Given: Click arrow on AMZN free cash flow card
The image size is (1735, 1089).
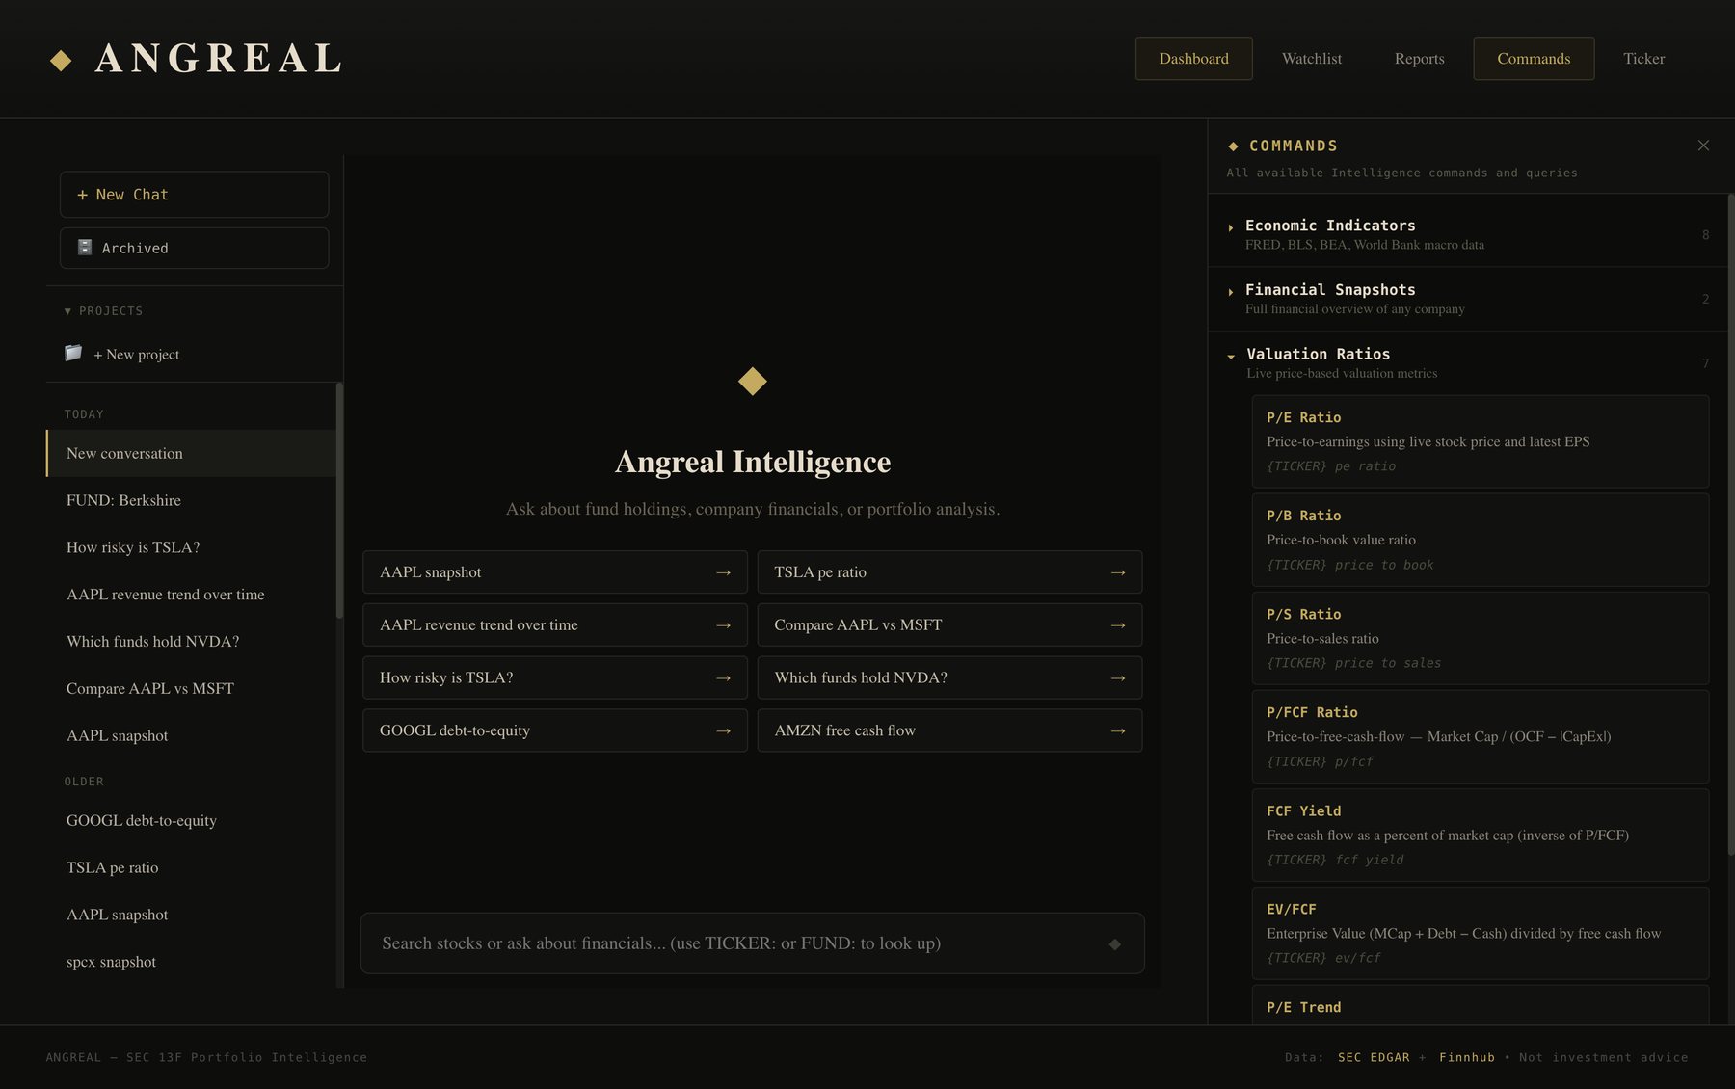Looking at the screenshot, I should coord(1118,731).
